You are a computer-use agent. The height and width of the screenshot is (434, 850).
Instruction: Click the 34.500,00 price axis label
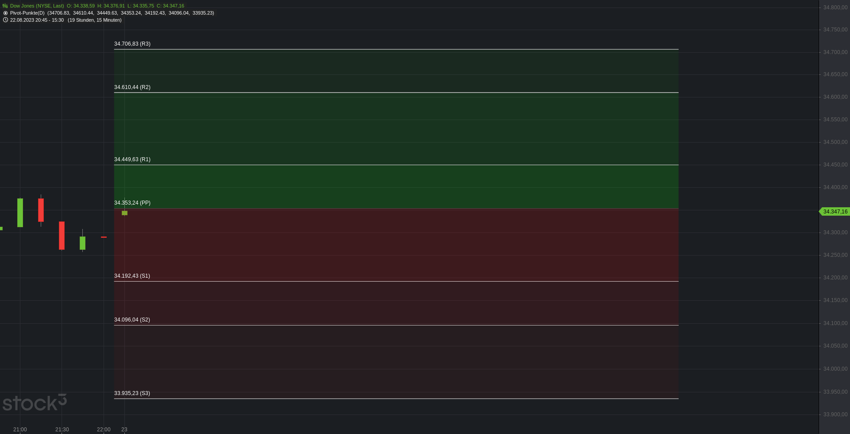(x=835, y=142)
